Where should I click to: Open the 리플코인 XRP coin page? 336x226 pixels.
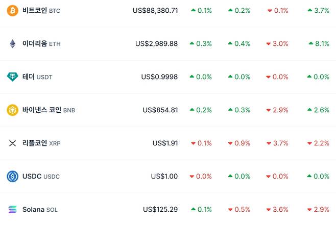[35, 143]
